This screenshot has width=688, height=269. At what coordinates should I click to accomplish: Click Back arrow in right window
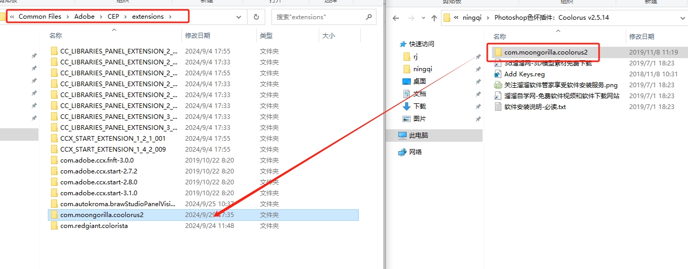point(396,18)
